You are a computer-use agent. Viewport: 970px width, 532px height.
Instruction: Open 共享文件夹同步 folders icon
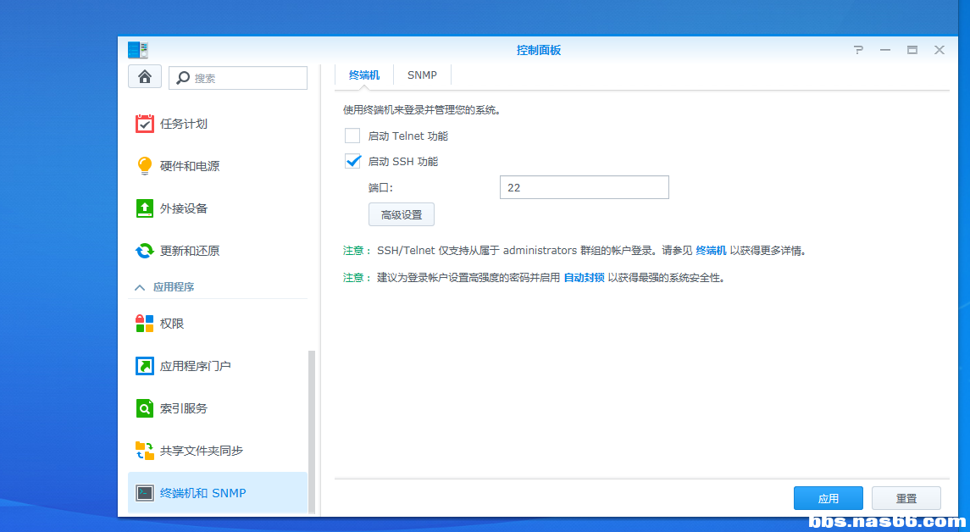pos(145,451)
